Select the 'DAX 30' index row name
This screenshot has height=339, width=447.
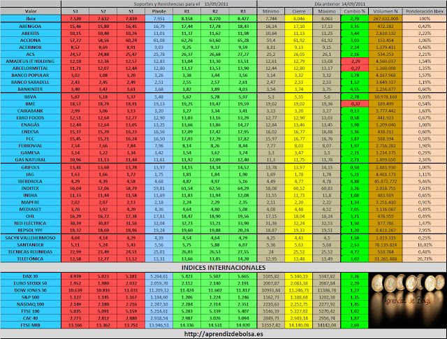pyautogui.click(x=31, y=276)
